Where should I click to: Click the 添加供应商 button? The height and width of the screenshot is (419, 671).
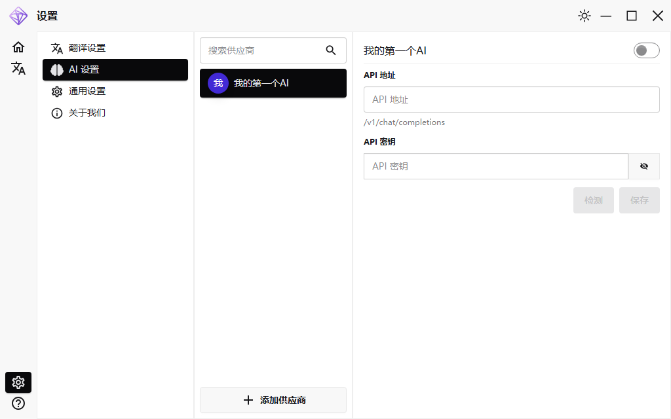[273, 400]
